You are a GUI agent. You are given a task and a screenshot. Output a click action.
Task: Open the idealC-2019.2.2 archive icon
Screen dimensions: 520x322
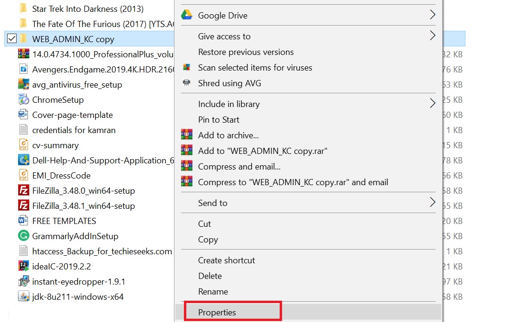click(23, 266)
